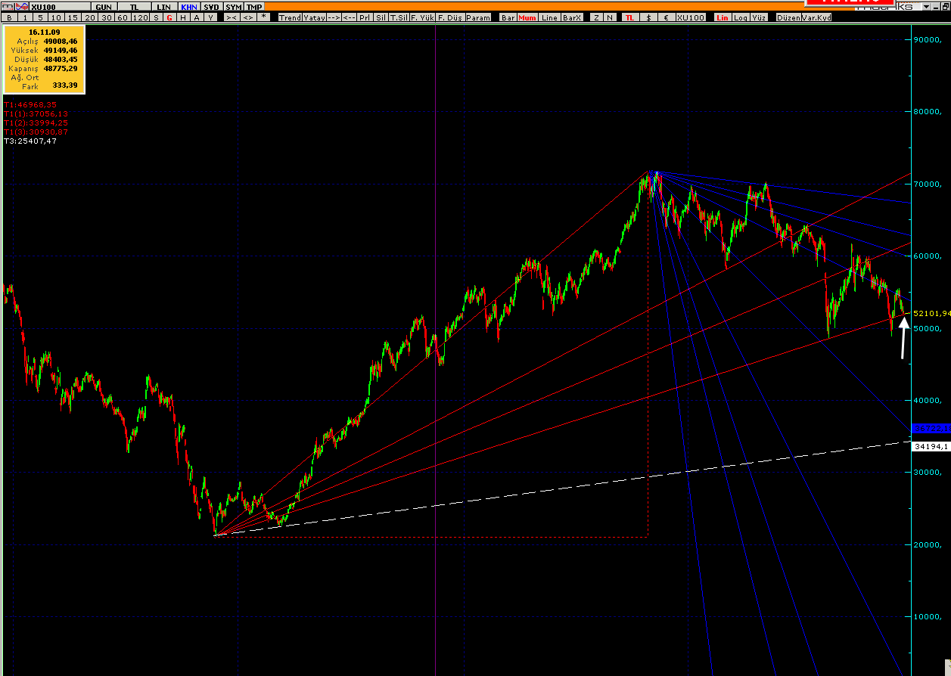951x676 pixels.
Task: Toggle Mum candlestick chart style
Action: 527,17
